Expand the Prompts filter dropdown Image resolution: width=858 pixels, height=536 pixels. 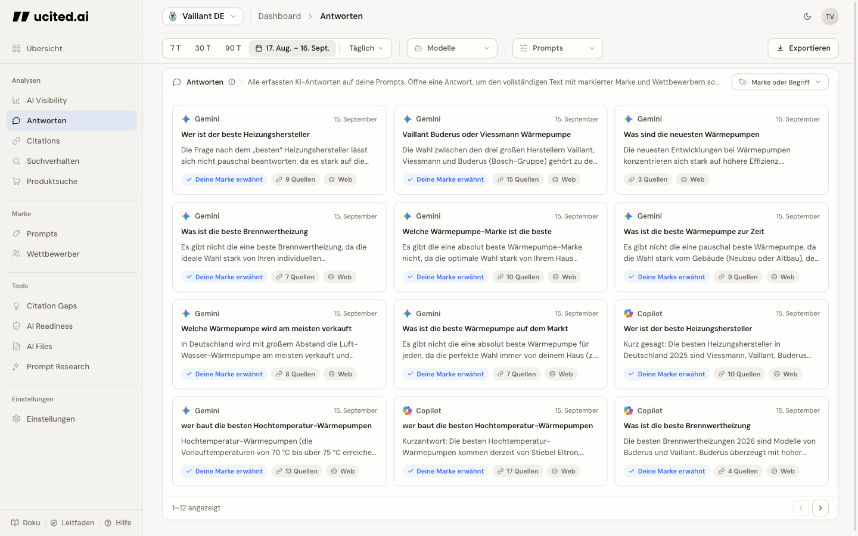pos(558,48)
